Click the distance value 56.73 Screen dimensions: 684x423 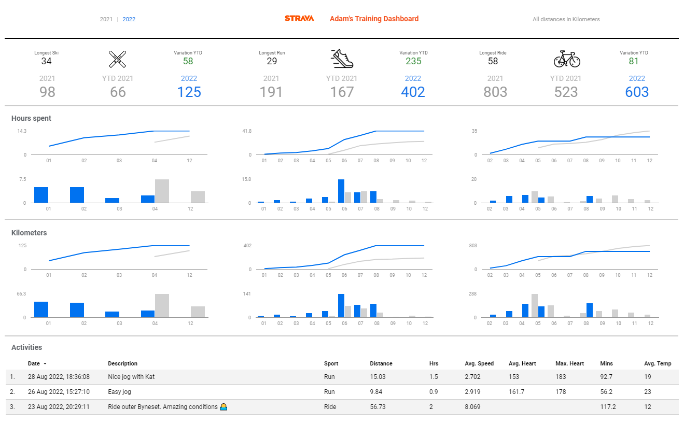click(378, 407)
